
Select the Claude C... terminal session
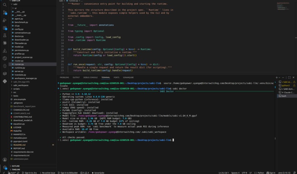point(287,93)
